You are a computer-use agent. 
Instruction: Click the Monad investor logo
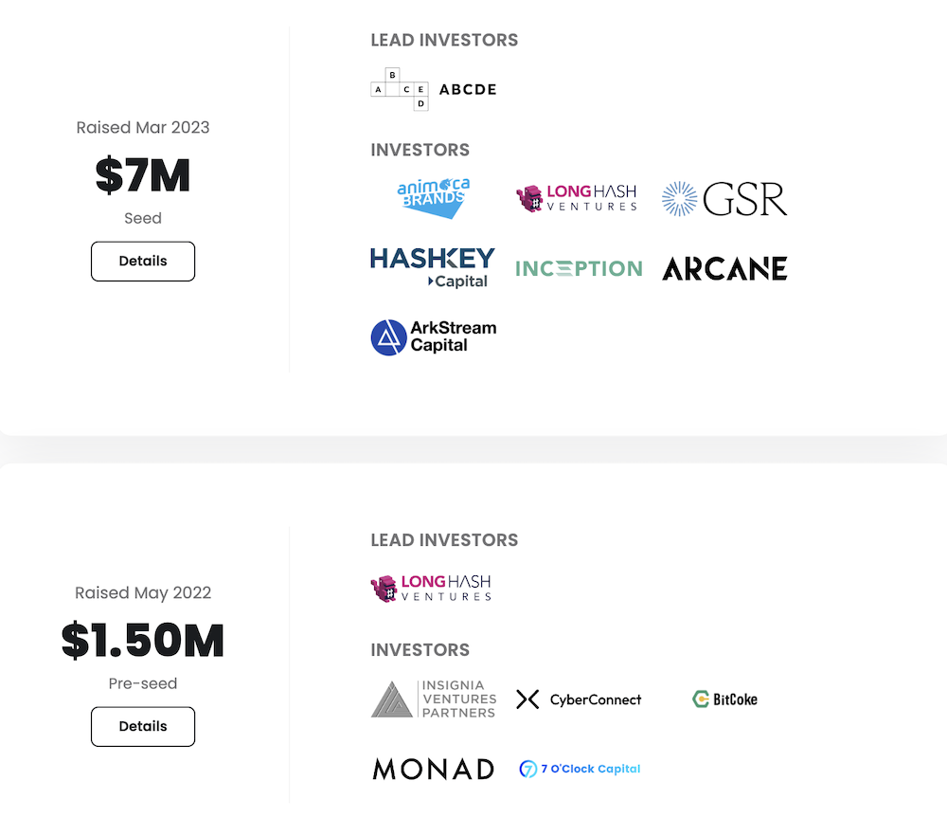(x=433, y=769)
